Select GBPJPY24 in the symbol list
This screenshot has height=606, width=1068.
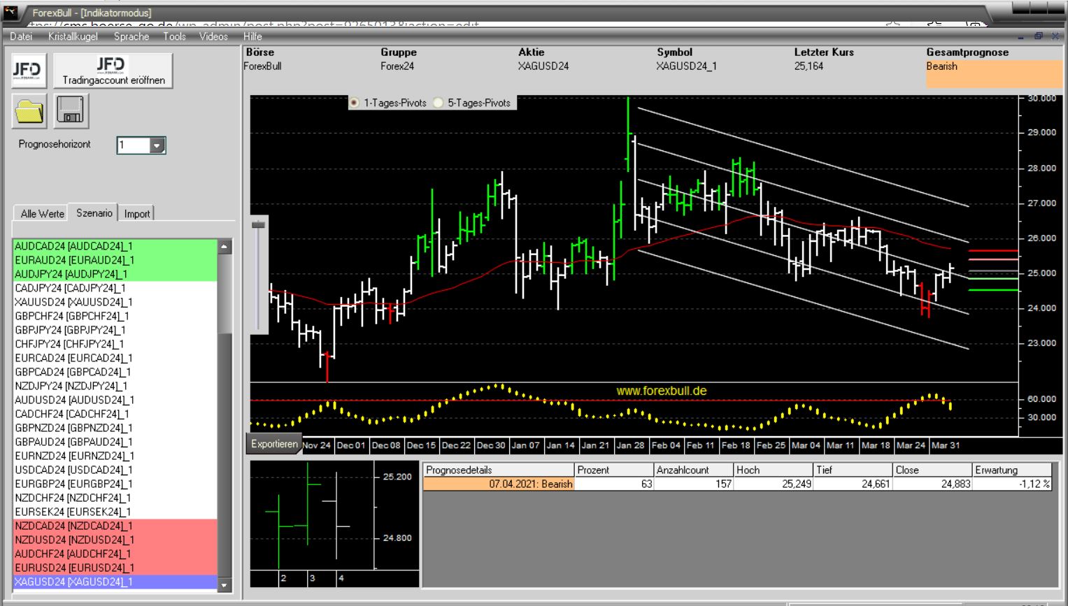point(115,330)
